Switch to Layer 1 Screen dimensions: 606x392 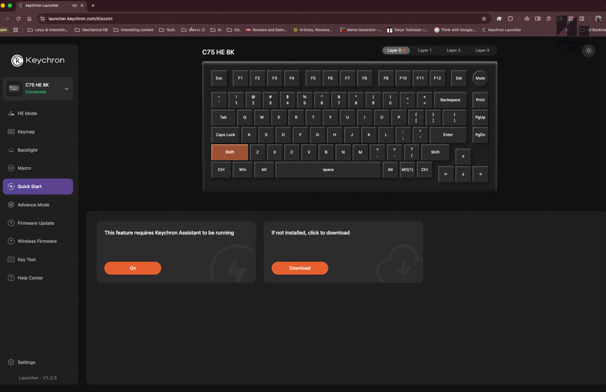click(425, 50)
